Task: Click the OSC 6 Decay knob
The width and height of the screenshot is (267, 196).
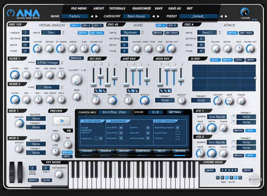Action: pyautogui.click(x=227, y=49)
